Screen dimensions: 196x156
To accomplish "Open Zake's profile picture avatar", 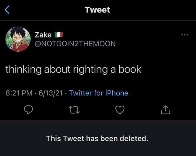I will (x=18, y=39).
